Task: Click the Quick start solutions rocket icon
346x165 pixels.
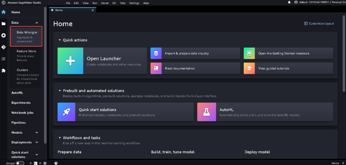Action: (66, 112)
